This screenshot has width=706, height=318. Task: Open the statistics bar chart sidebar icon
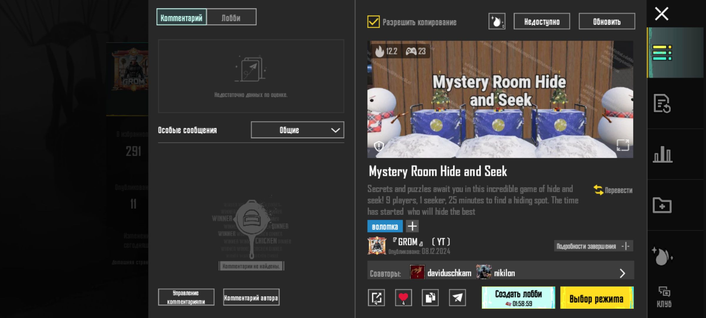click(662, 154)
